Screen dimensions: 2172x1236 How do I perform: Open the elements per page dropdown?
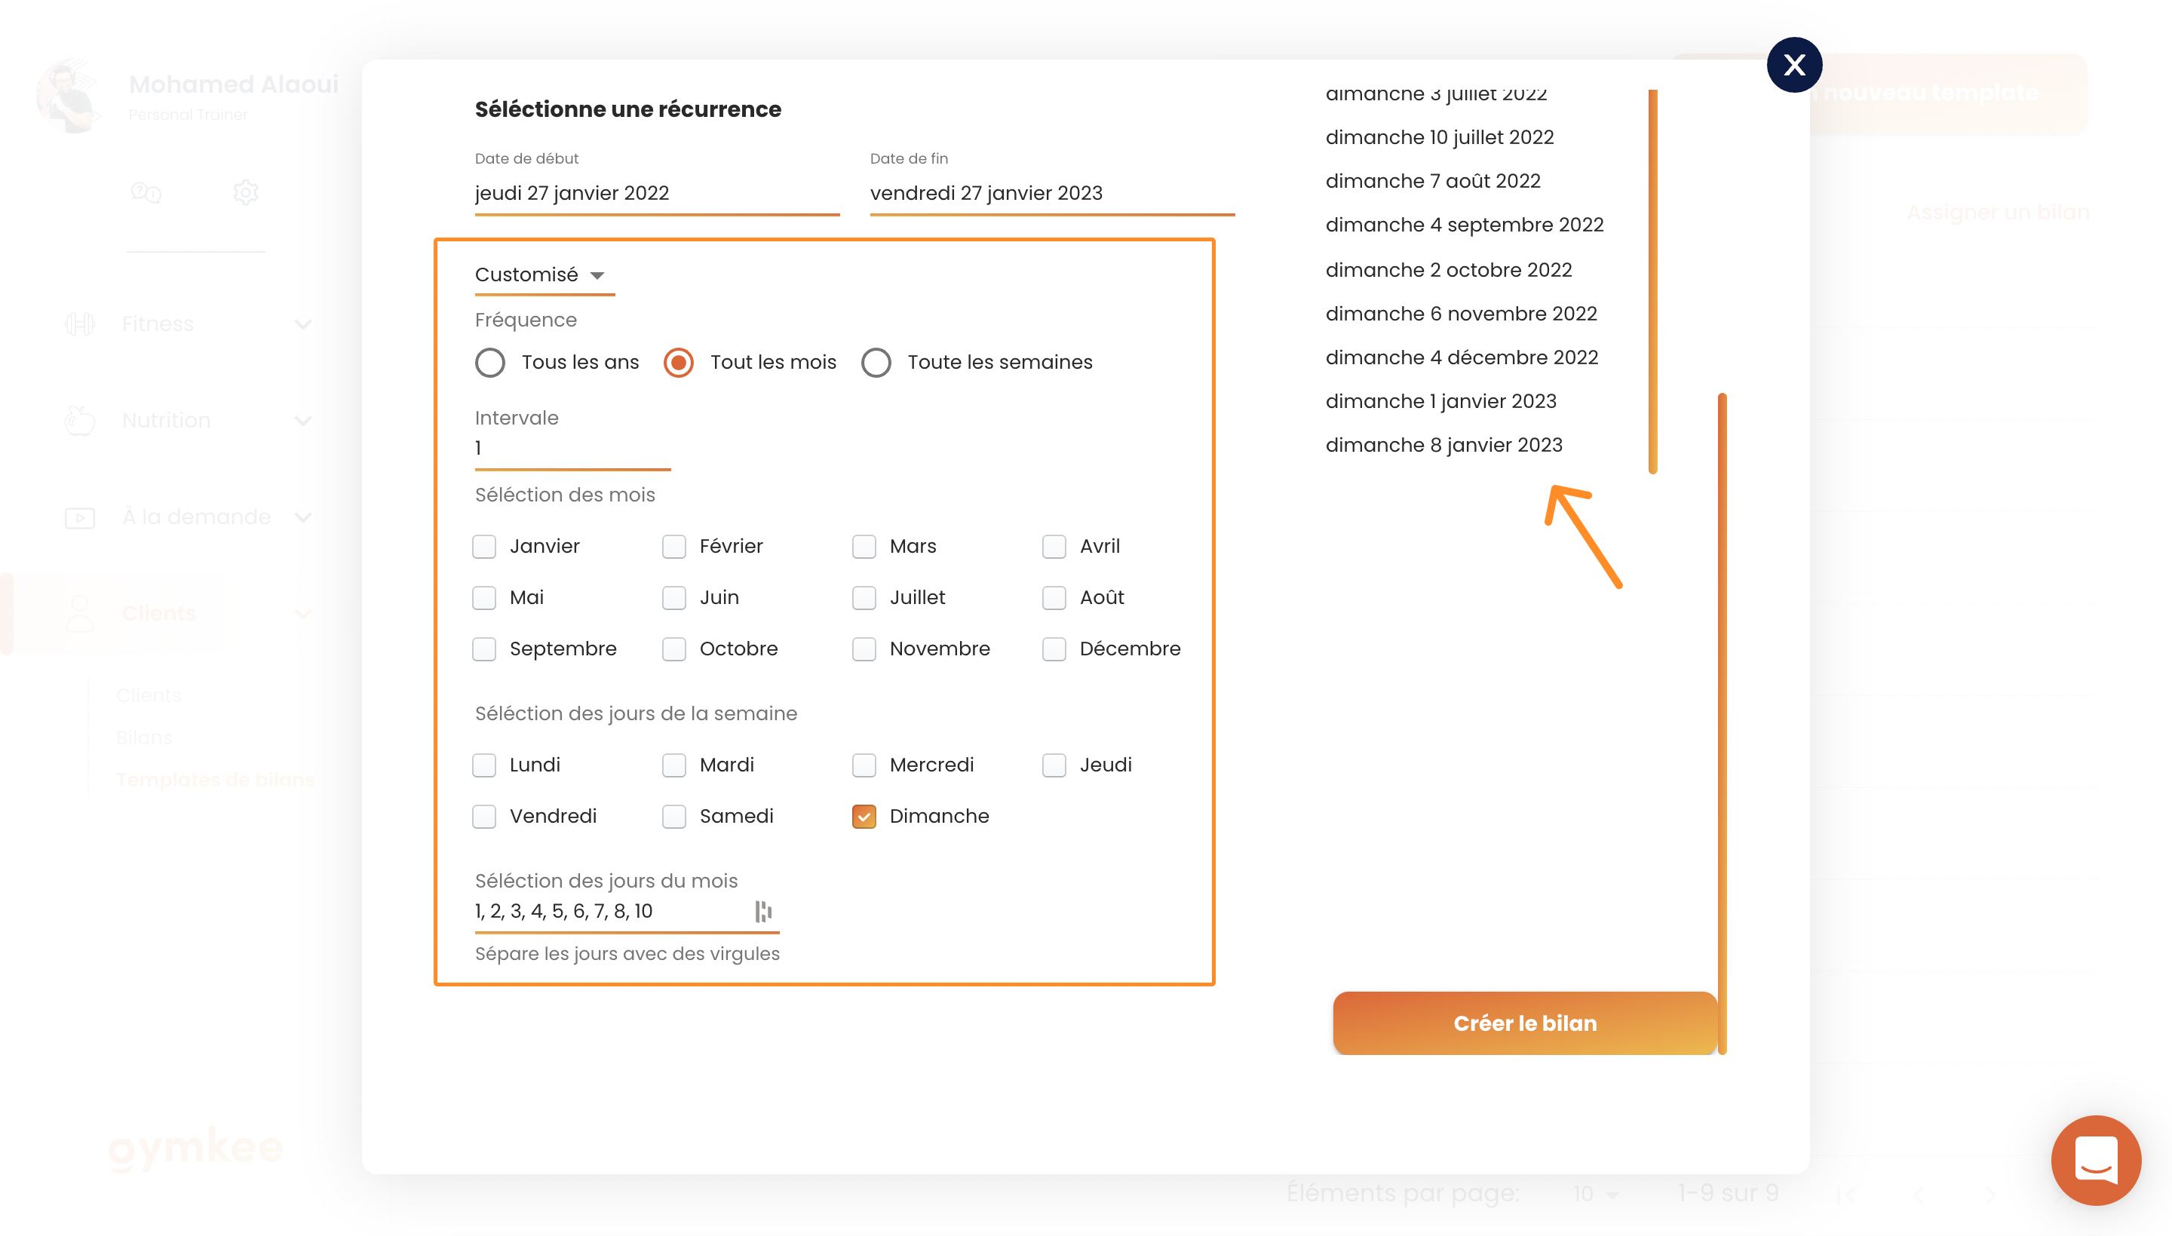1596,1194
